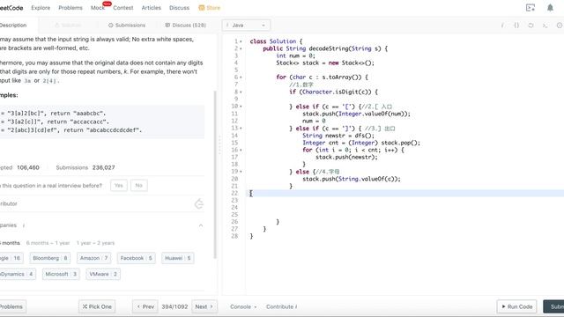This screenshot has height=317, width=564.
Task: Fold else block at line 19
Action: pos(241,172)
